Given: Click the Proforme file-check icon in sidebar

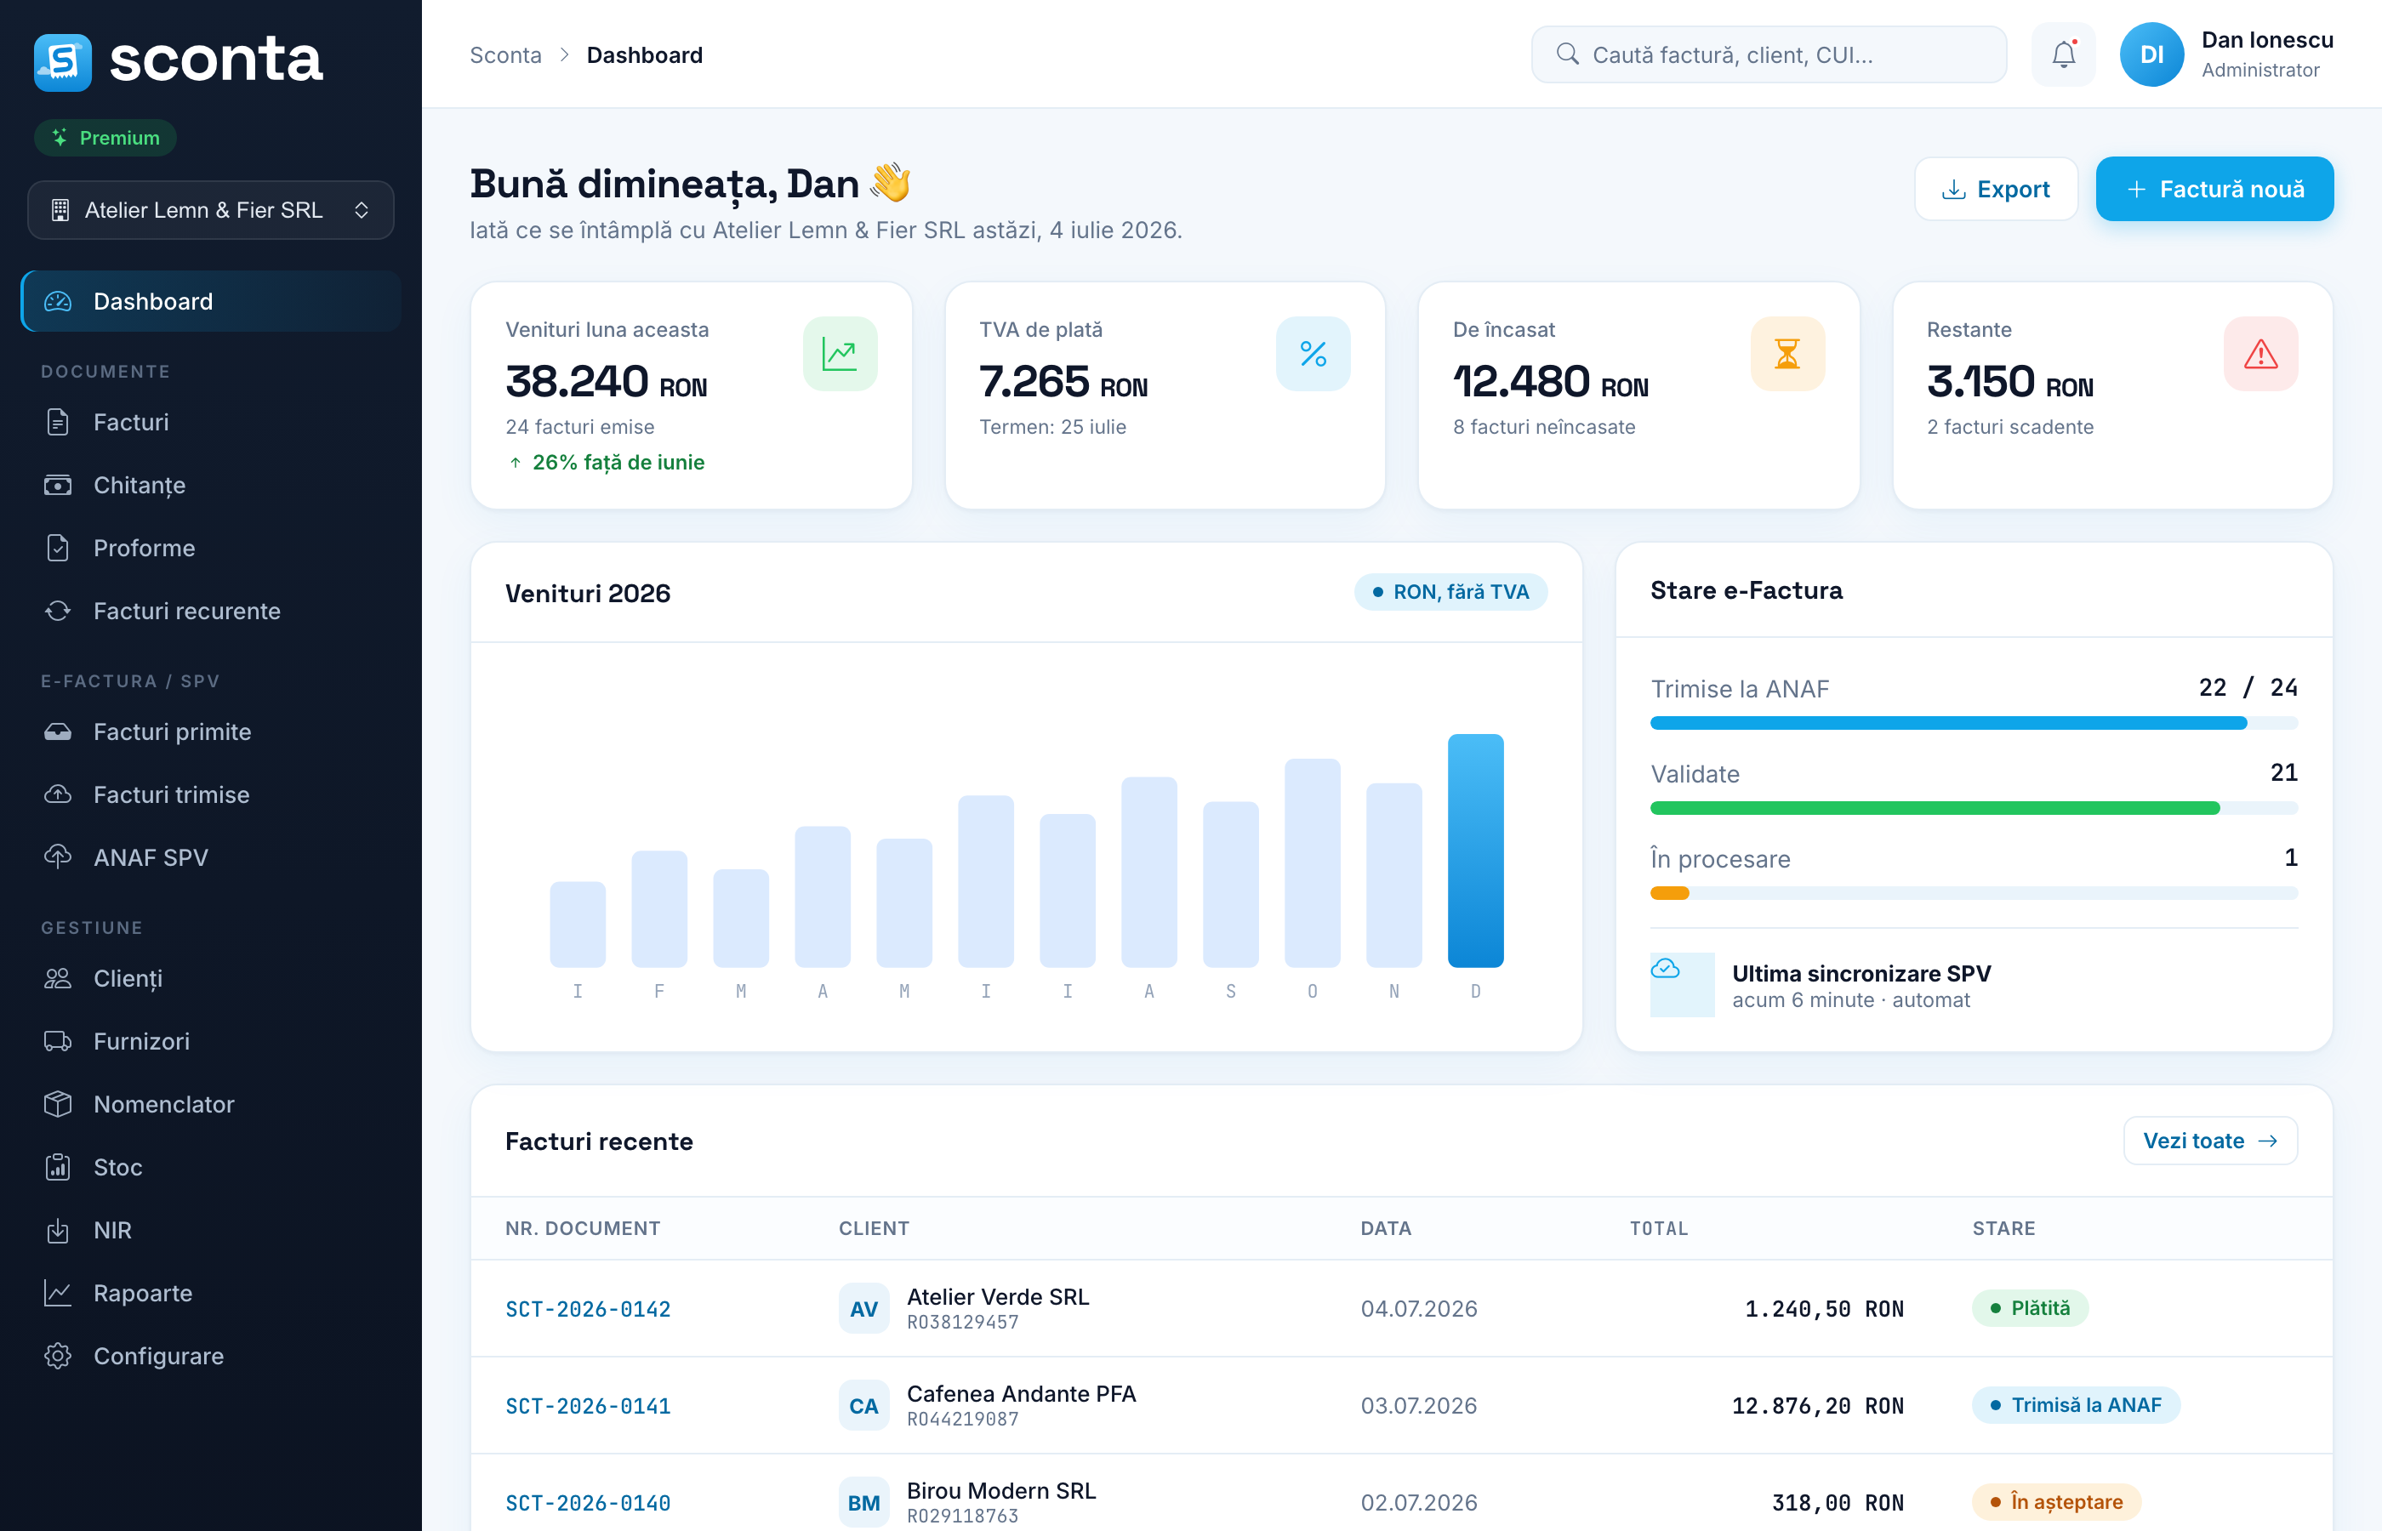Looking at the screenshot, I should pyautogui.click(x=58, y=548).
